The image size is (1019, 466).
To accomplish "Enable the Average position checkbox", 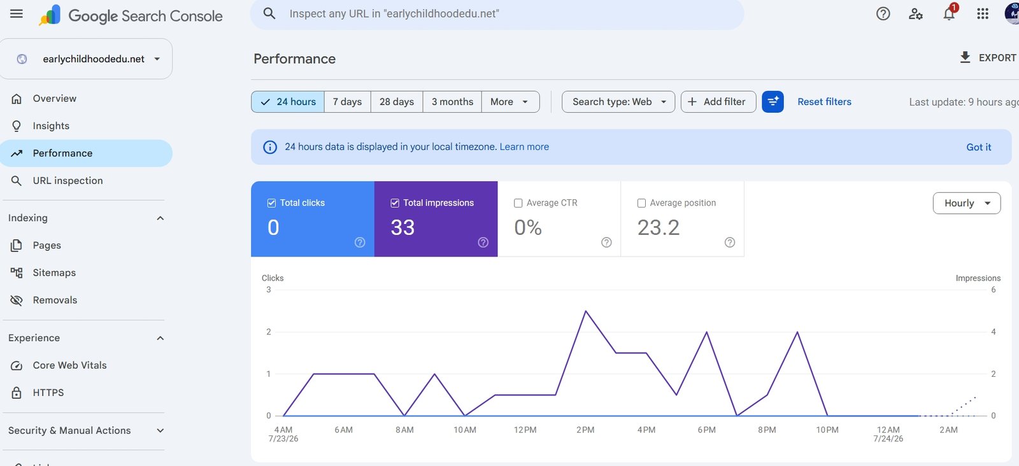I will click(x=641, y=203).
